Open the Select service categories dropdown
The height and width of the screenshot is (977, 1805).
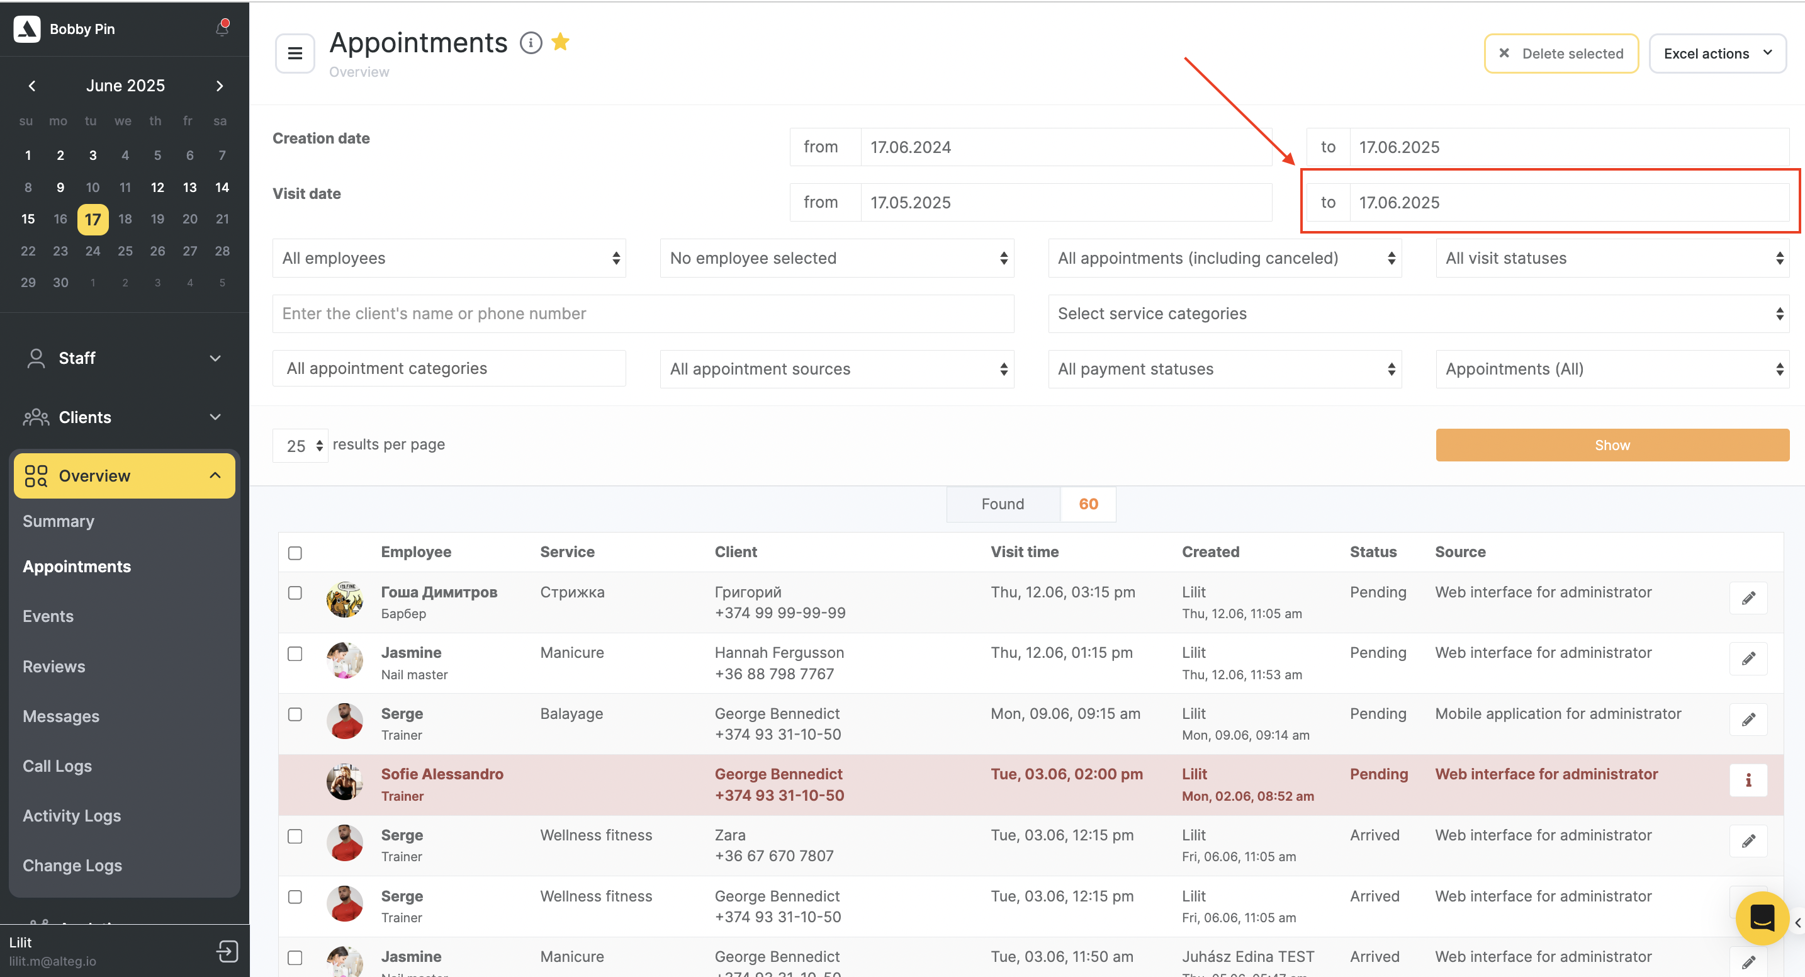[x=1419, y=313]
